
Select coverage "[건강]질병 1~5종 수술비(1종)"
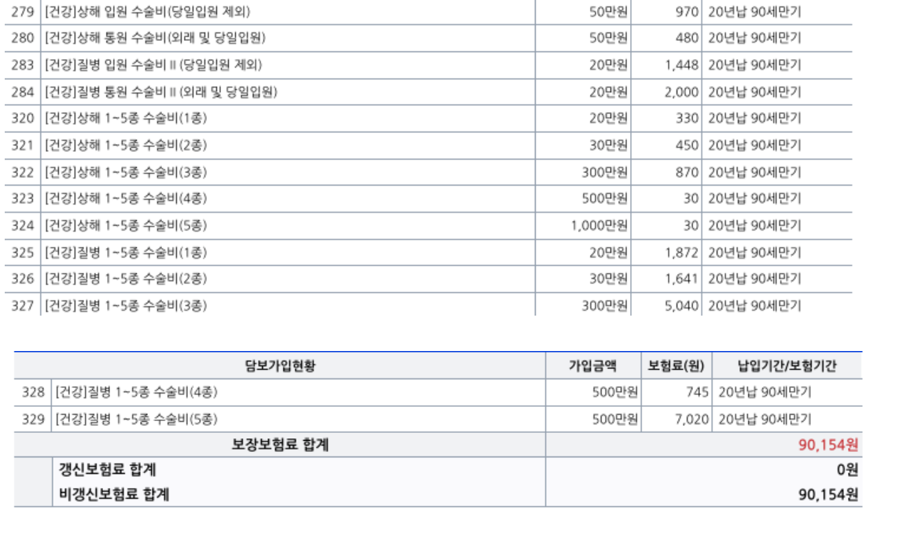126,253
